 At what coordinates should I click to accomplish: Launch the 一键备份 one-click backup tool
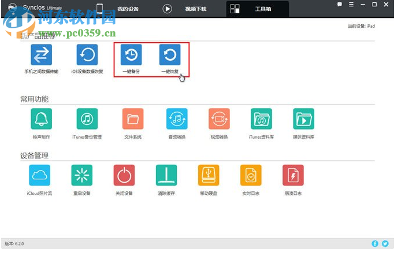[x=131, y=54]
